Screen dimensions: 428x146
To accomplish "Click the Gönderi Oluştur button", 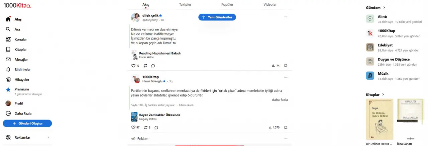I will (27, 124).
